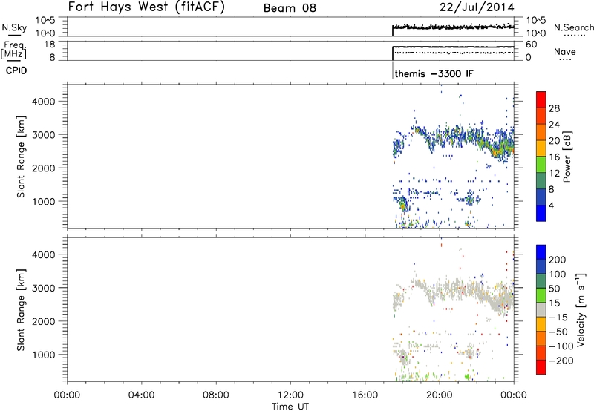594x411 pixels.
Task: Click the "4" value on Power colorbar
Action: pyautogui.click(x=551, y=205)
